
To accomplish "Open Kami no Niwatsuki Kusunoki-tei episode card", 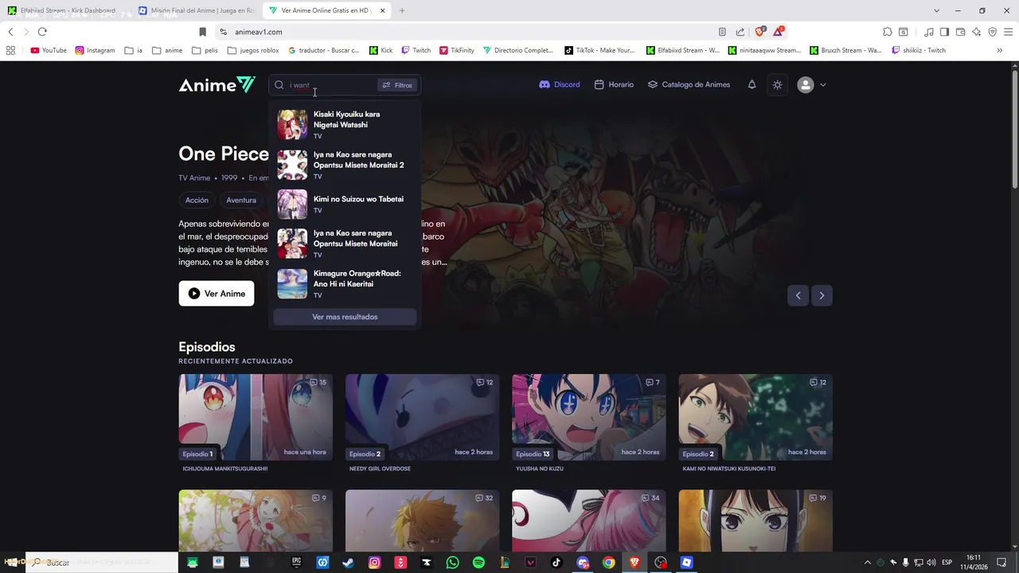I will click(755, 423).
